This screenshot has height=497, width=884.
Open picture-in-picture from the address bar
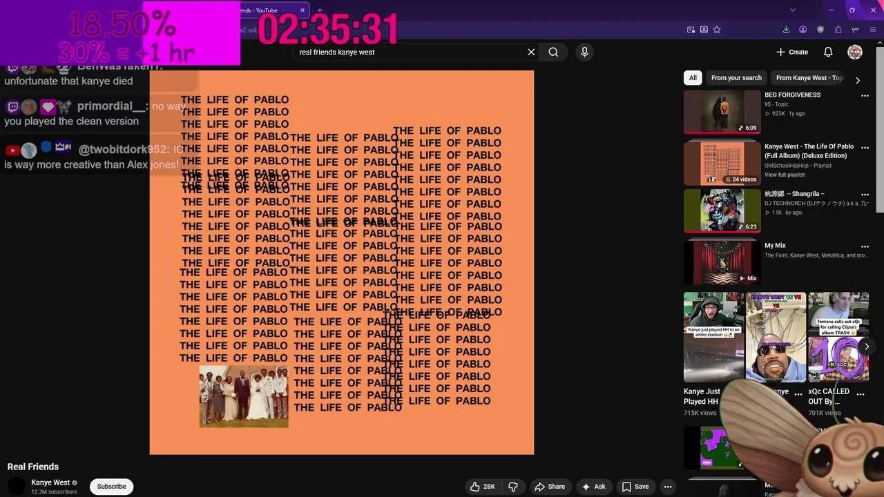click(x=691, y=30)
